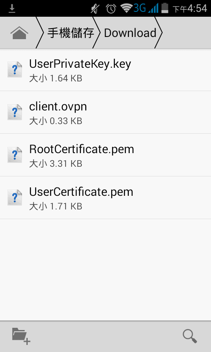
Task: Open the RootCertificate.pem file name
Action: [82, 149]
